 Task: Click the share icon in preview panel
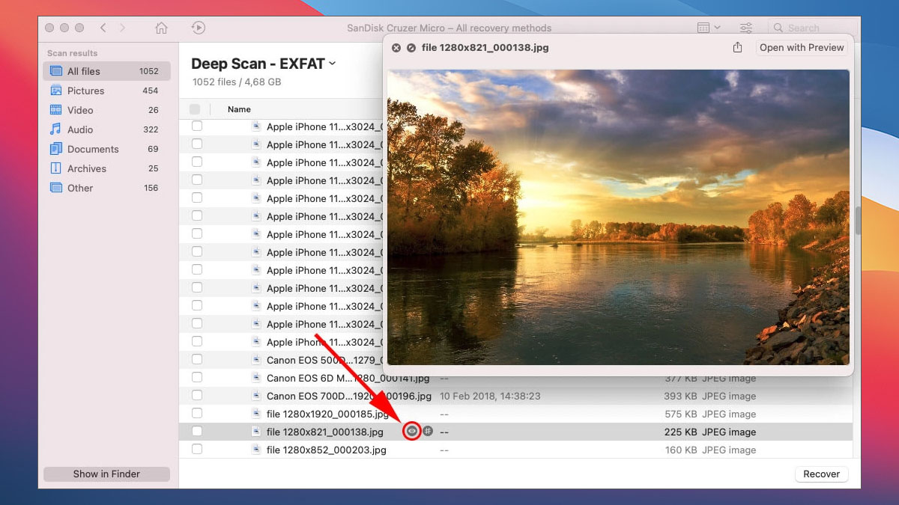(x=737, y=47)
